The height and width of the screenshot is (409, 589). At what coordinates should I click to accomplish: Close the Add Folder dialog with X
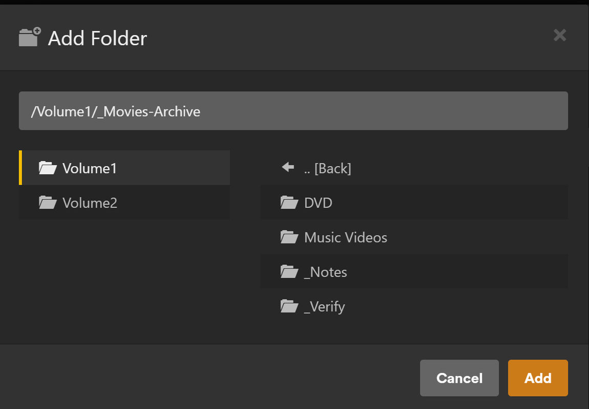click(x=560, y=35)
